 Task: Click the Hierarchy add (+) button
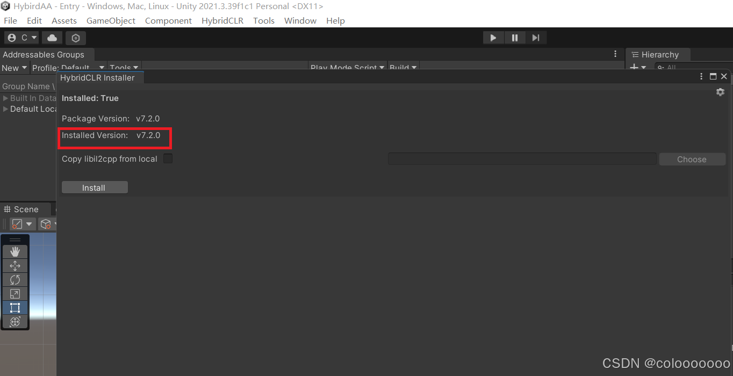pos(637,68)
